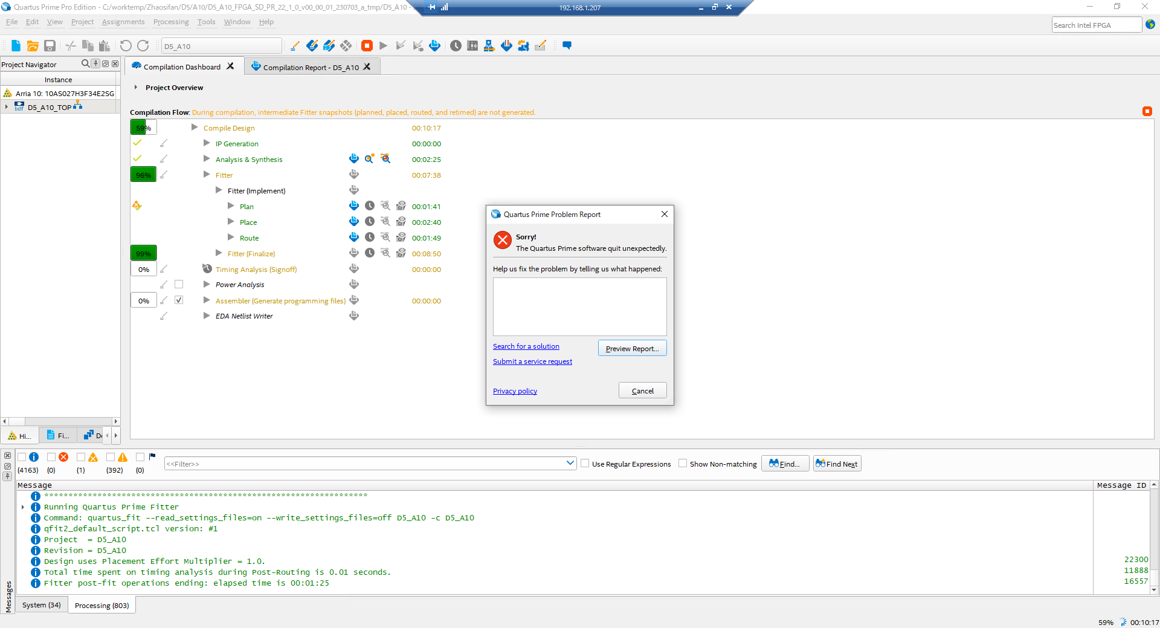Switch to the Compilation Report - D5_A10 tab

tap(310, 67)
